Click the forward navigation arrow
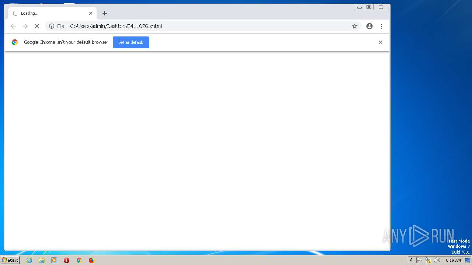The width and height of the screenshot is (472, 265). (x=25, y=26)
